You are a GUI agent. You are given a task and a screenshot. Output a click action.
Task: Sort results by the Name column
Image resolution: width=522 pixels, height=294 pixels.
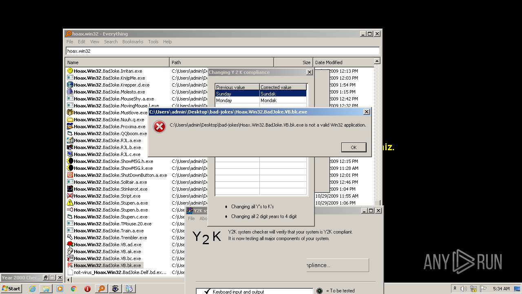click(x=117, y=62)
